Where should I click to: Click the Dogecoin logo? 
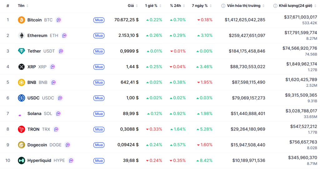click(22, 145)
